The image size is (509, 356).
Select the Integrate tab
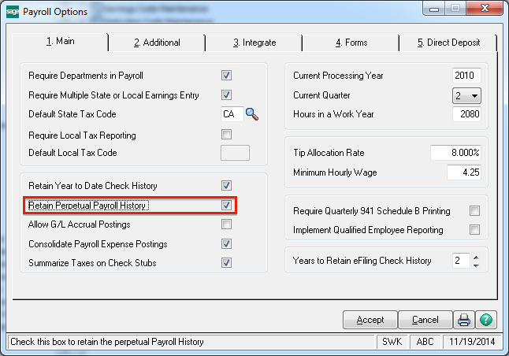coord(254,43)
